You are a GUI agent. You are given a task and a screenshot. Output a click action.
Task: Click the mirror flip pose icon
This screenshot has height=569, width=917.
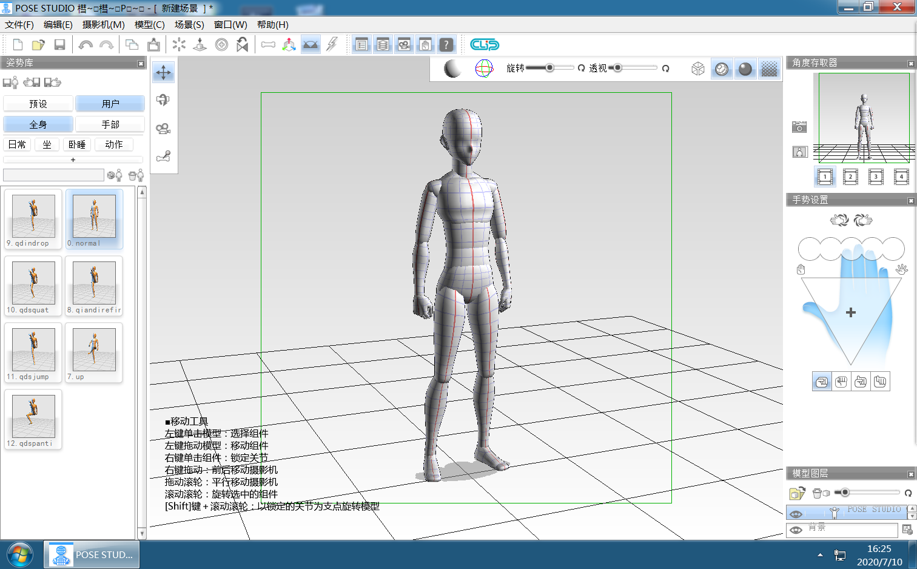[x=243, y=45]
